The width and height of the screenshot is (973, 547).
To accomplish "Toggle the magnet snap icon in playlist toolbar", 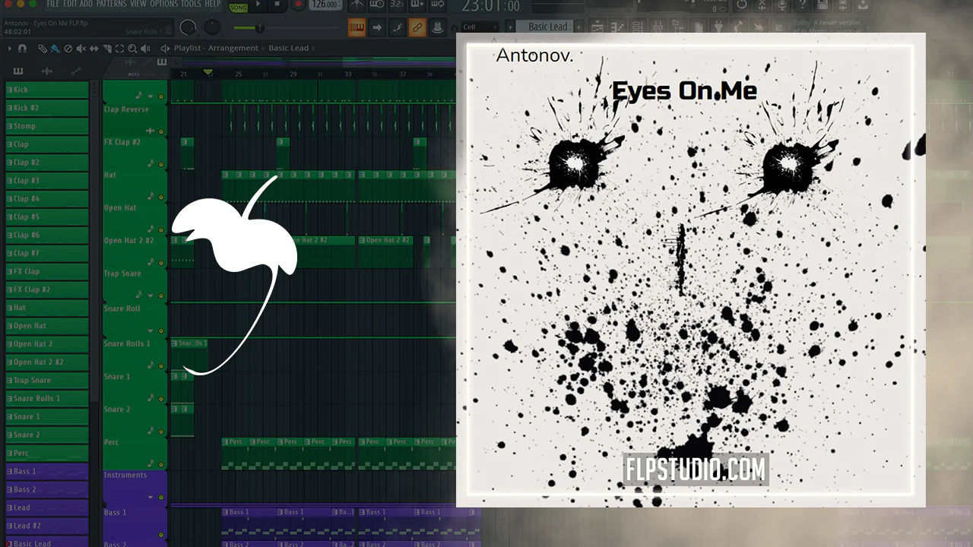I will coord(24,48).
